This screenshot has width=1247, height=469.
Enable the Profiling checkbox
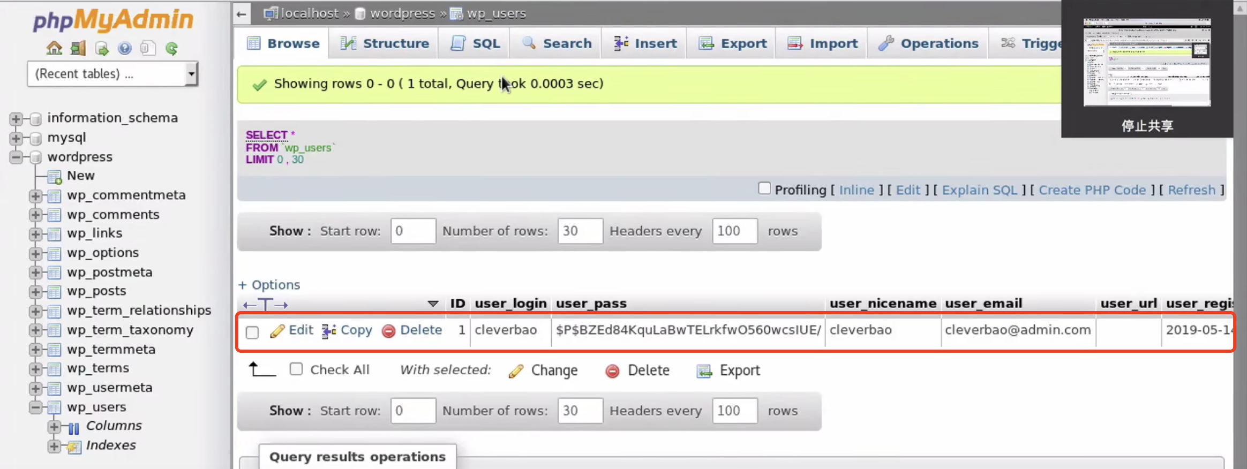(764, 188)
